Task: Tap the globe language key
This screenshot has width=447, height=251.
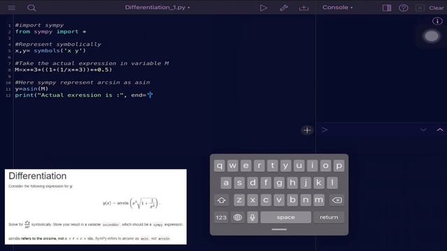Action: [237, 218]
